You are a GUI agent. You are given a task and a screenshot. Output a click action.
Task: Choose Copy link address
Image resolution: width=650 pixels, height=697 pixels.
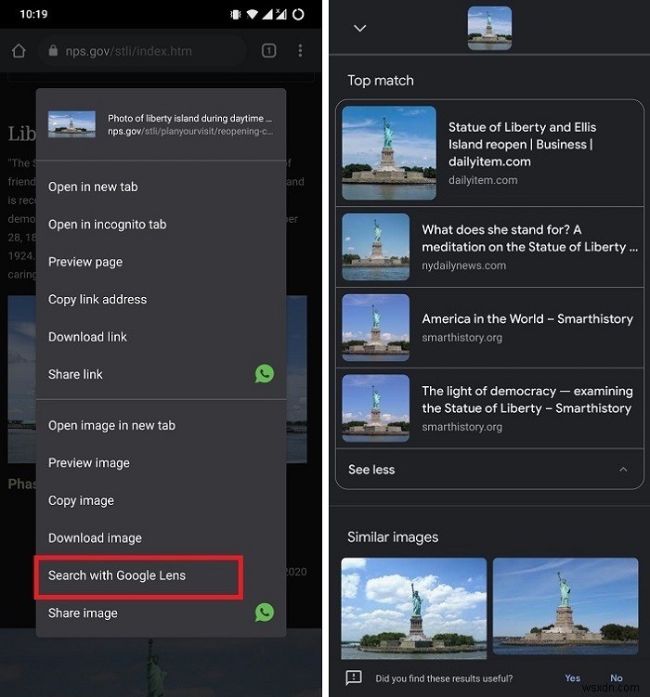pyautogui.click(x=161, y=299)
